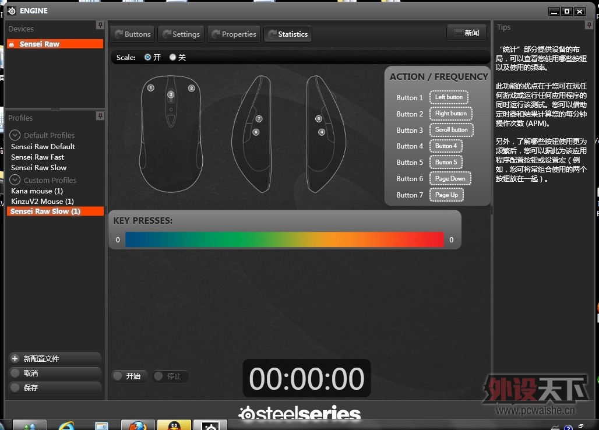Select the Kana mouse (1) profile

(x=37, y=191)
